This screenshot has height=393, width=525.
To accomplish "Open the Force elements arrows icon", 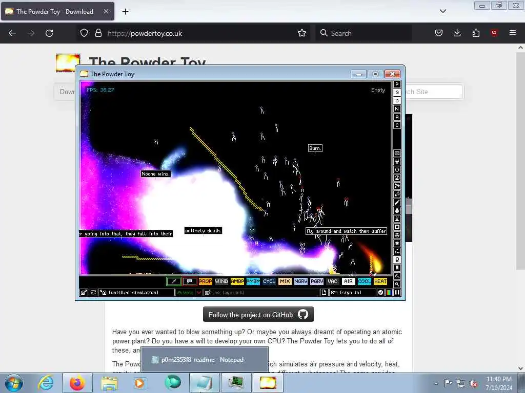I will tap(397, 186).
